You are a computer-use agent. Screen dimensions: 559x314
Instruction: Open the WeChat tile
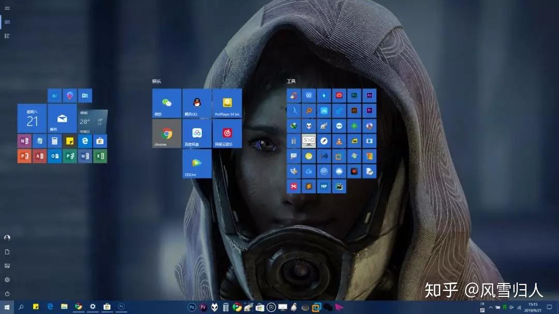[167, 103]
